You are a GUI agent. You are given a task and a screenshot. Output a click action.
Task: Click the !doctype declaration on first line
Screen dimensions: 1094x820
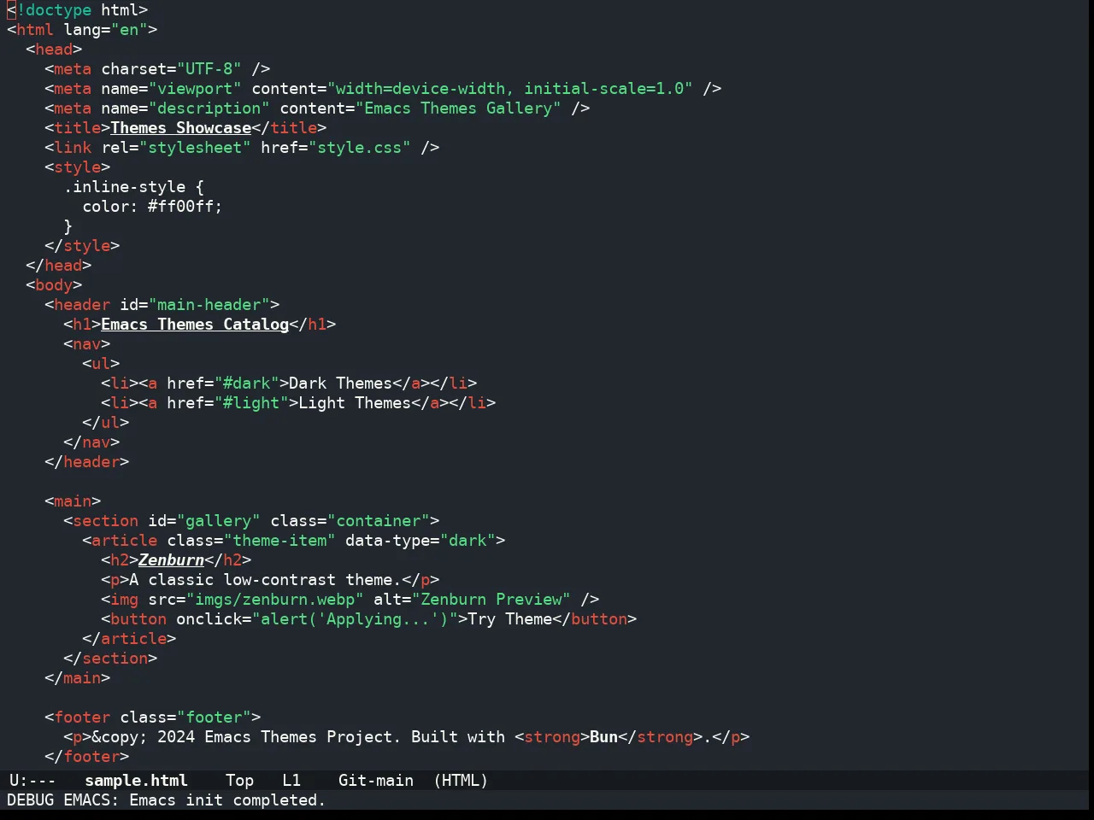point(77,9)
